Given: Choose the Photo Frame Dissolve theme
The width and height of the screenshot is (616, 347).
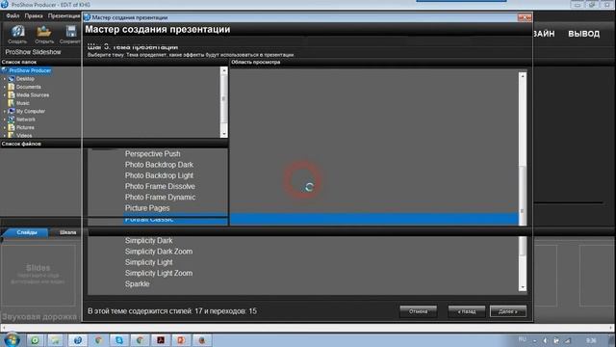Looking at the screenshot, I should tap(160, 186).
